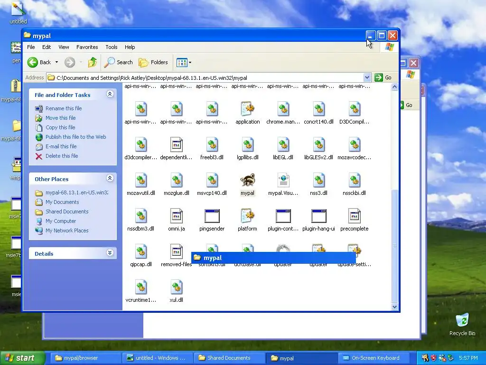Click the file list scroll up arrow
The image size is (486, 365).
394,87
